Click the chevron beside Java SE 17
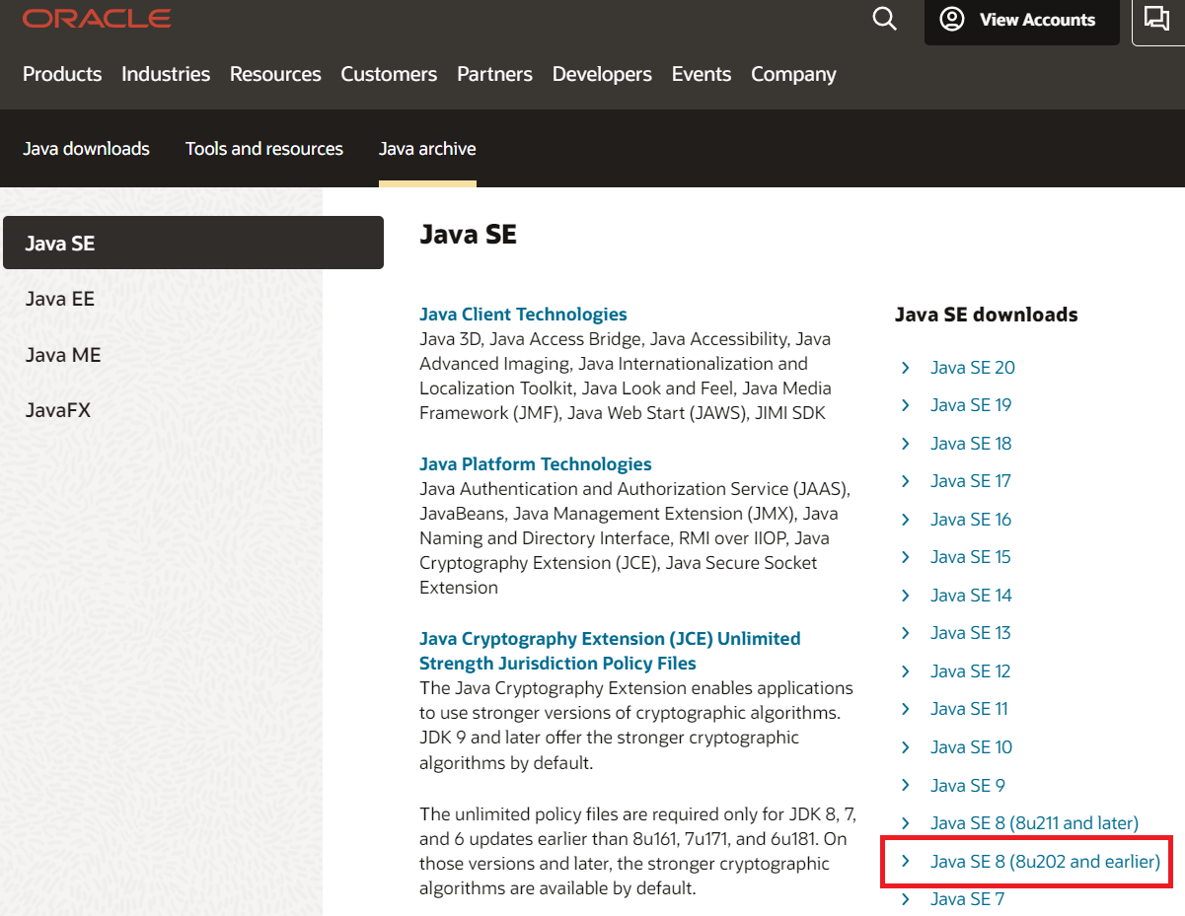Screen dimensions: 1185x916 tap(905, 481)
